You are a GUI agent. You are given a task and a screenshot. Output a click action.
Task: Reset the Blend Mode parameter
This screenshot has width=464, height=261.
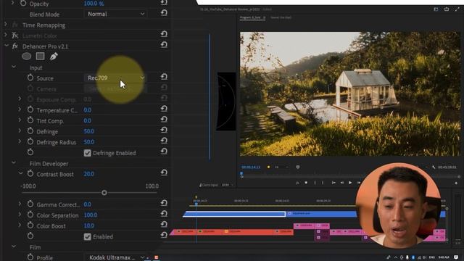coord(164,13)
